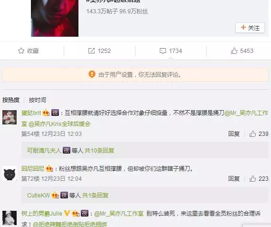Click the 收藏 star icon
The width and height of the screenshot is (271, 227).
21,51
